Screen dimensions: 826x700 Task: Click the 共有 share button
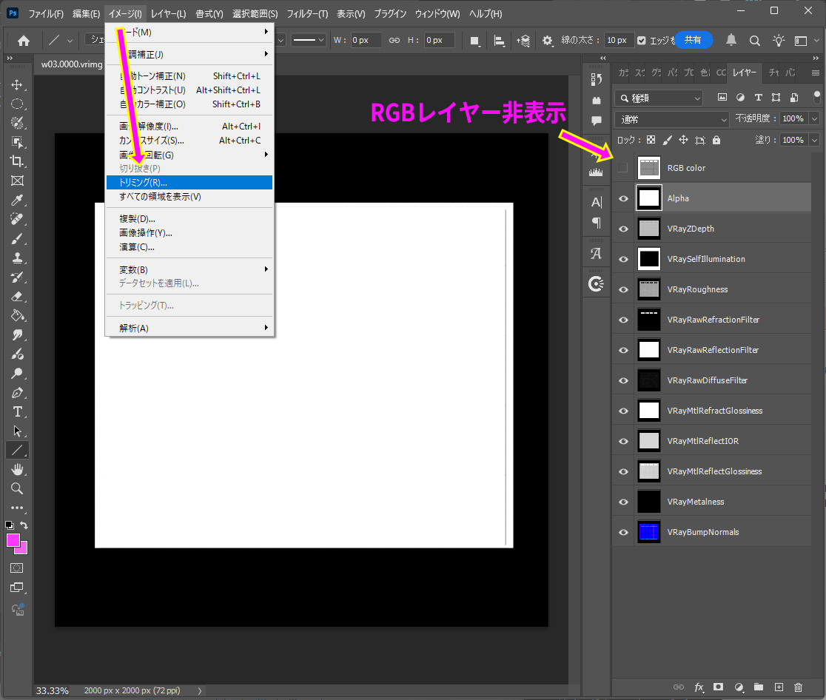694,40
